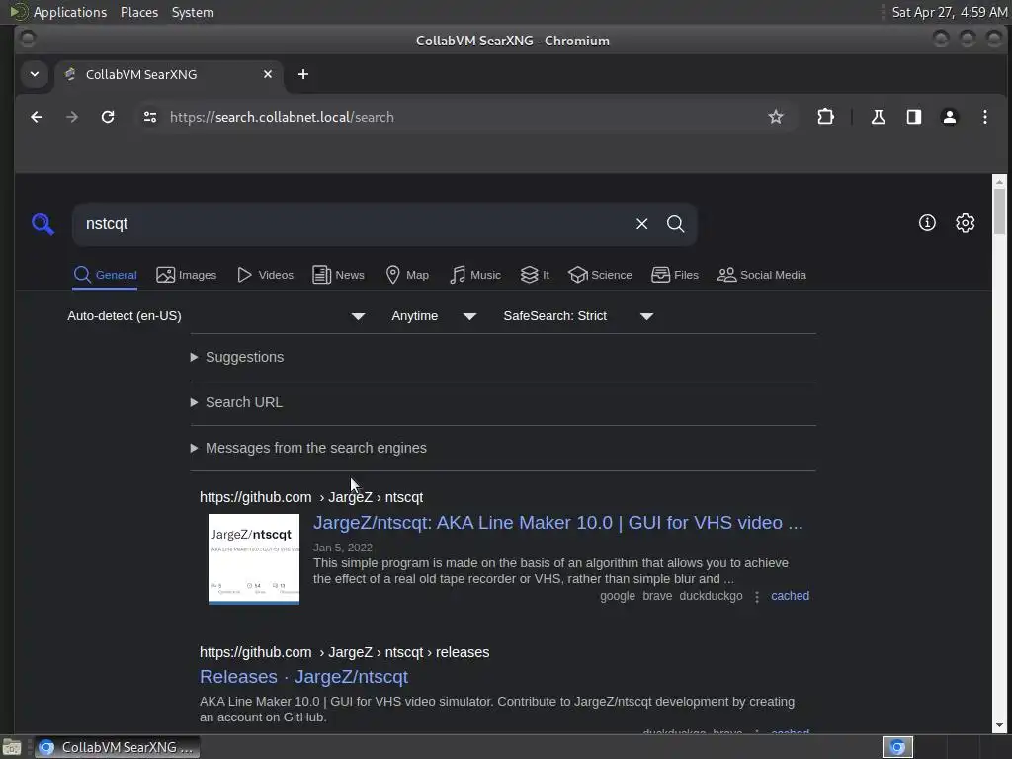Switch to the It category
Viewport: 1012px width, 759px height.
pyautogui.click(x=535, y=275)
